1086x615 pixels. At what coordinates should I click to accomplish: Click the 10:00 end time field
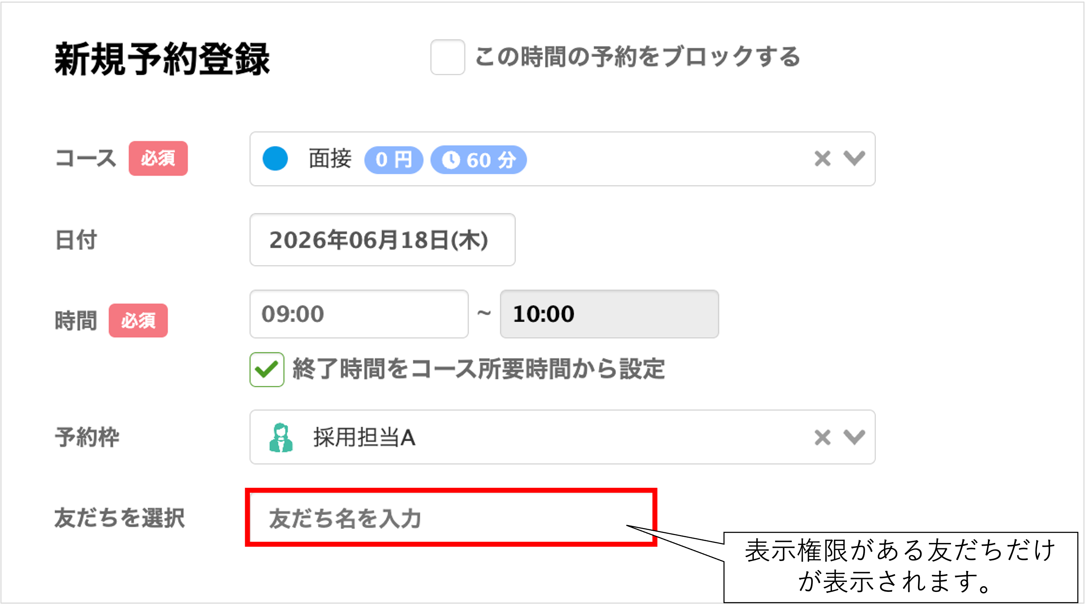(x=609, y=314)
